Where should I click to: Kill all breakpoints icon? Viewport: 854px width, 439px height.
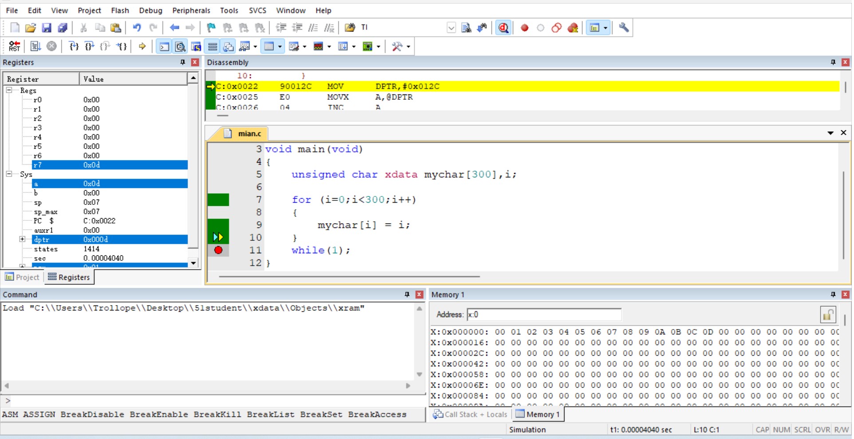pyautogui.click(x=573, y=27)
